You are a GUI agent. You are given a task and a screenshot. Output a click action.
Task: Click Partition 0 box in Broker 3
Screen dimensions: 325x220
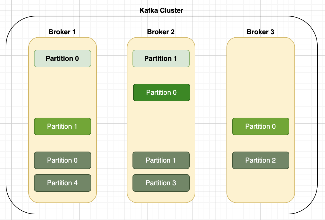(261, 126)
